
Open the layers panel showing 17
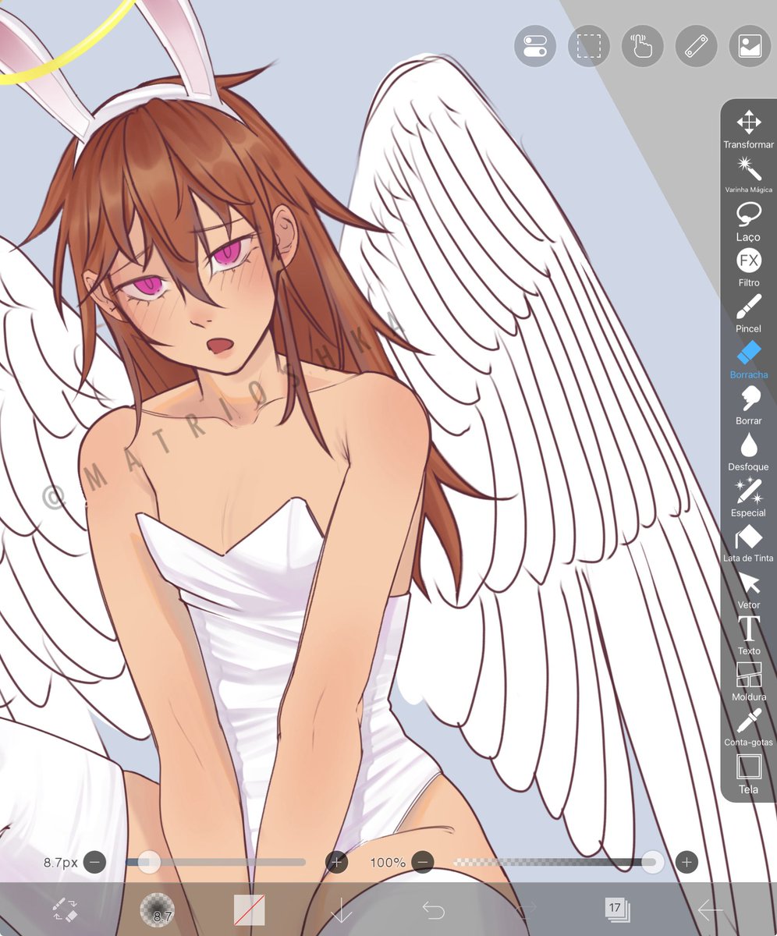[617, 909]
